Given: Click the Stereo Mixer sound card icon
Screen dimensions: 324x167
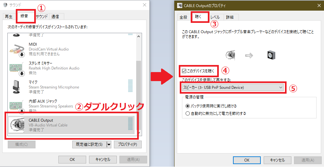Looking at the screenshot, I should coord(17,69).
